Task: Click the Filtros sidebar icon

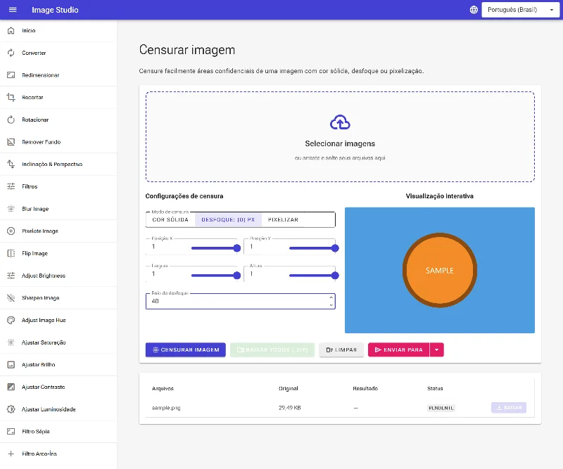Action: 11,186
